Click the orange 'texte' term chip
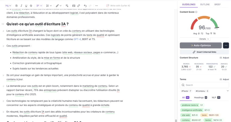This screenshot has width=231, height=122. [210, 115]
